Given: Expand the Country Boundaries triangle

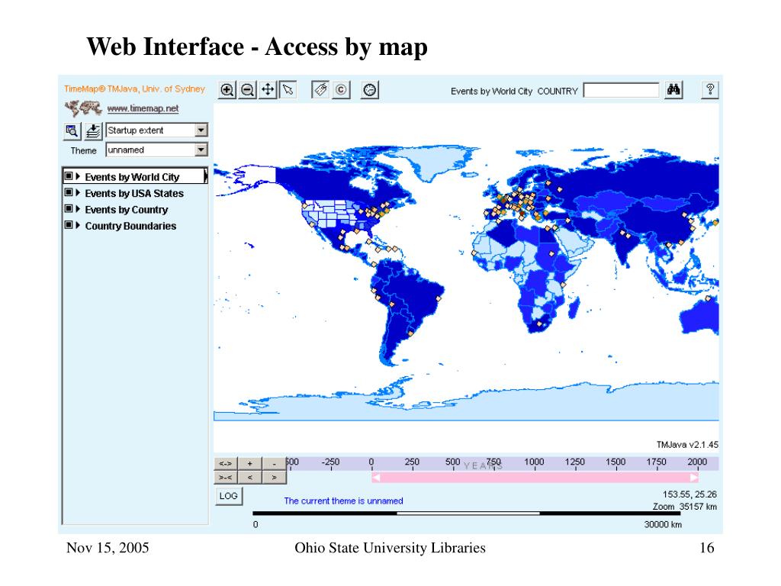Looking at the screenshot, I should tap(78, 226).
